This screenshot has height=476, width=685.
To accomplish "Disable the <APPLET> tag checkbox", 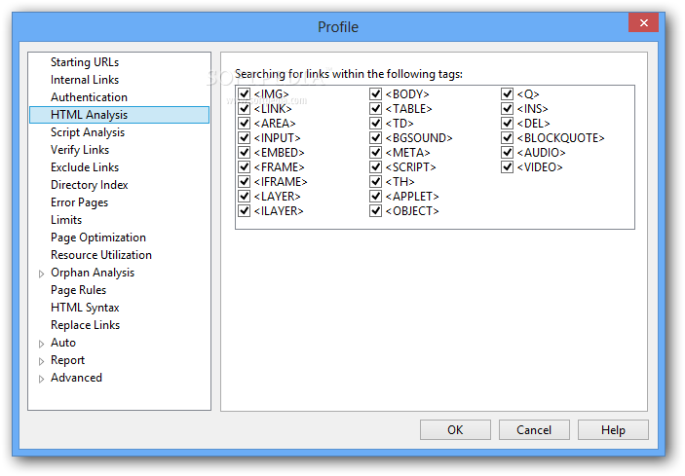I will [375, 196].
